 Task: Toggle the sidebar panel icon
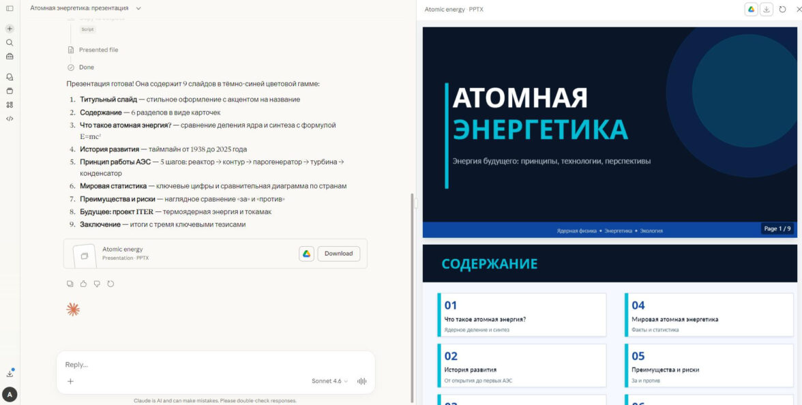tap(10, 8)
